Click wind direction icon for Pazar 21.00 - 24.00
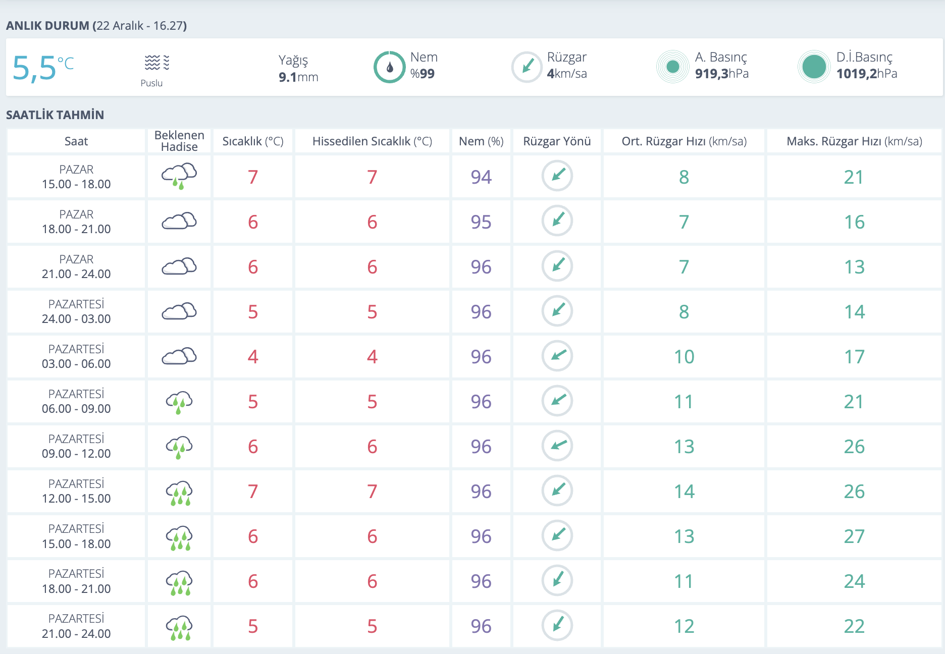The height and width of the screenshot is (654, 945). coord(557,265)
